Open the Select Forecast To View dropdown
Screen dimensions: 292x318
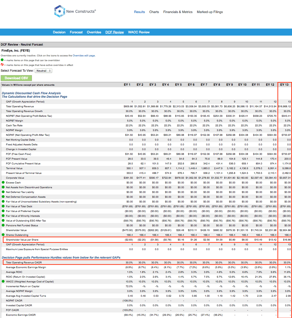point(43,71)
